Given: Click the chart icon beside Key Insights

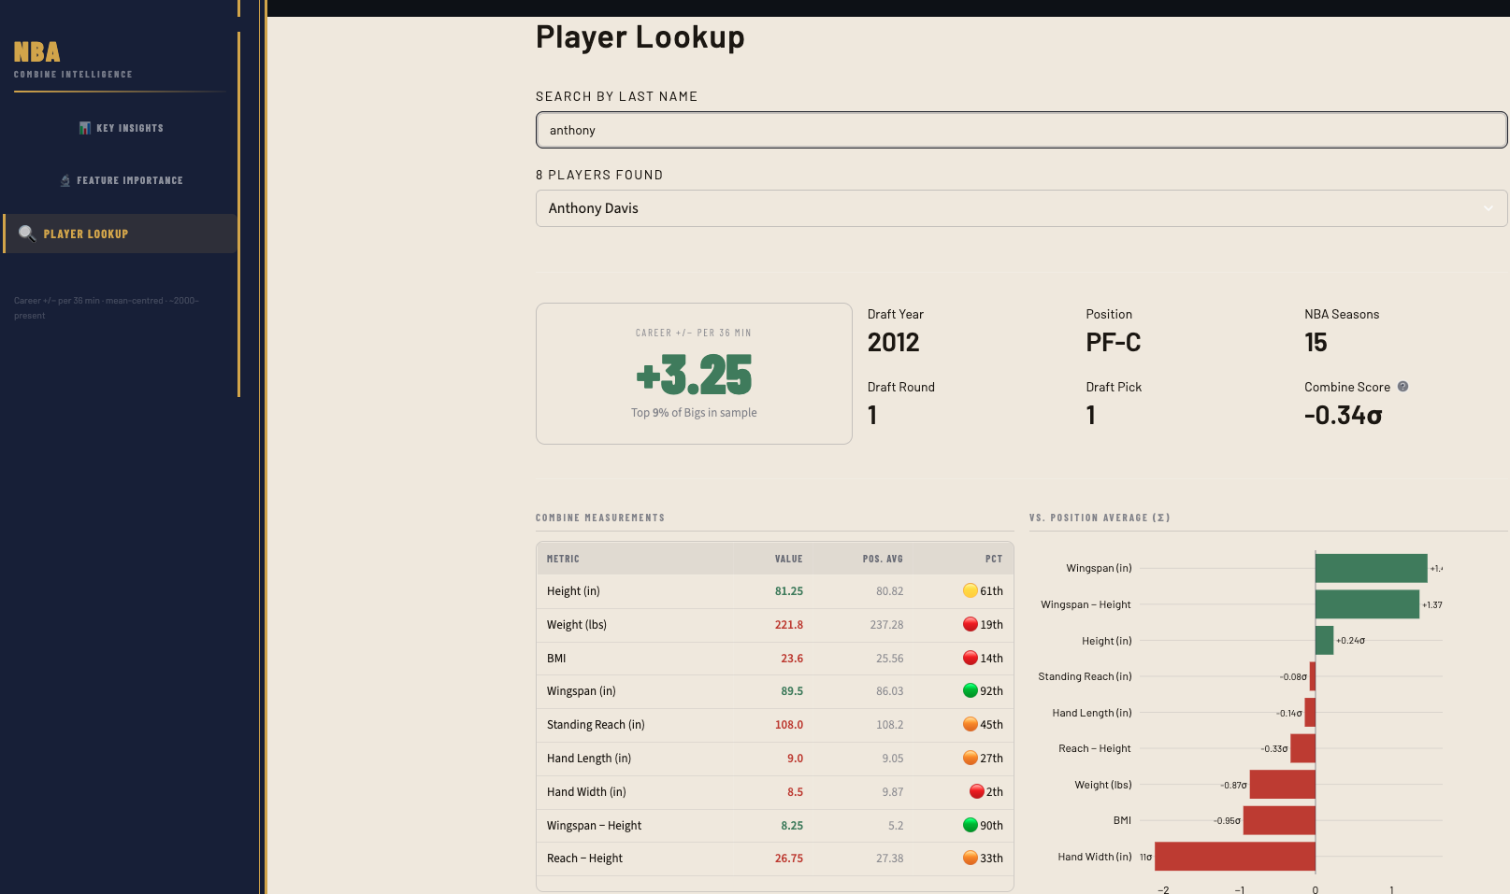Looking at the screenshot, I should pyautogui.click(x=84, y=128).
